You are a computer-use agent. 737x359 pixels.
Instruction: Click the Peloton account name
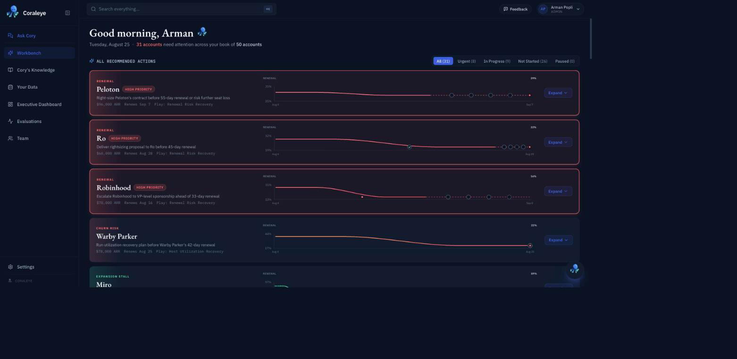coord(108,89)
